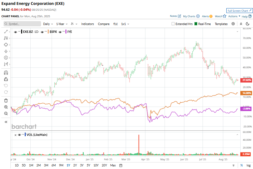Viewport: 253px width, 169px height.
Task: Click the Alerts warning icon
Action: (211, 16)
